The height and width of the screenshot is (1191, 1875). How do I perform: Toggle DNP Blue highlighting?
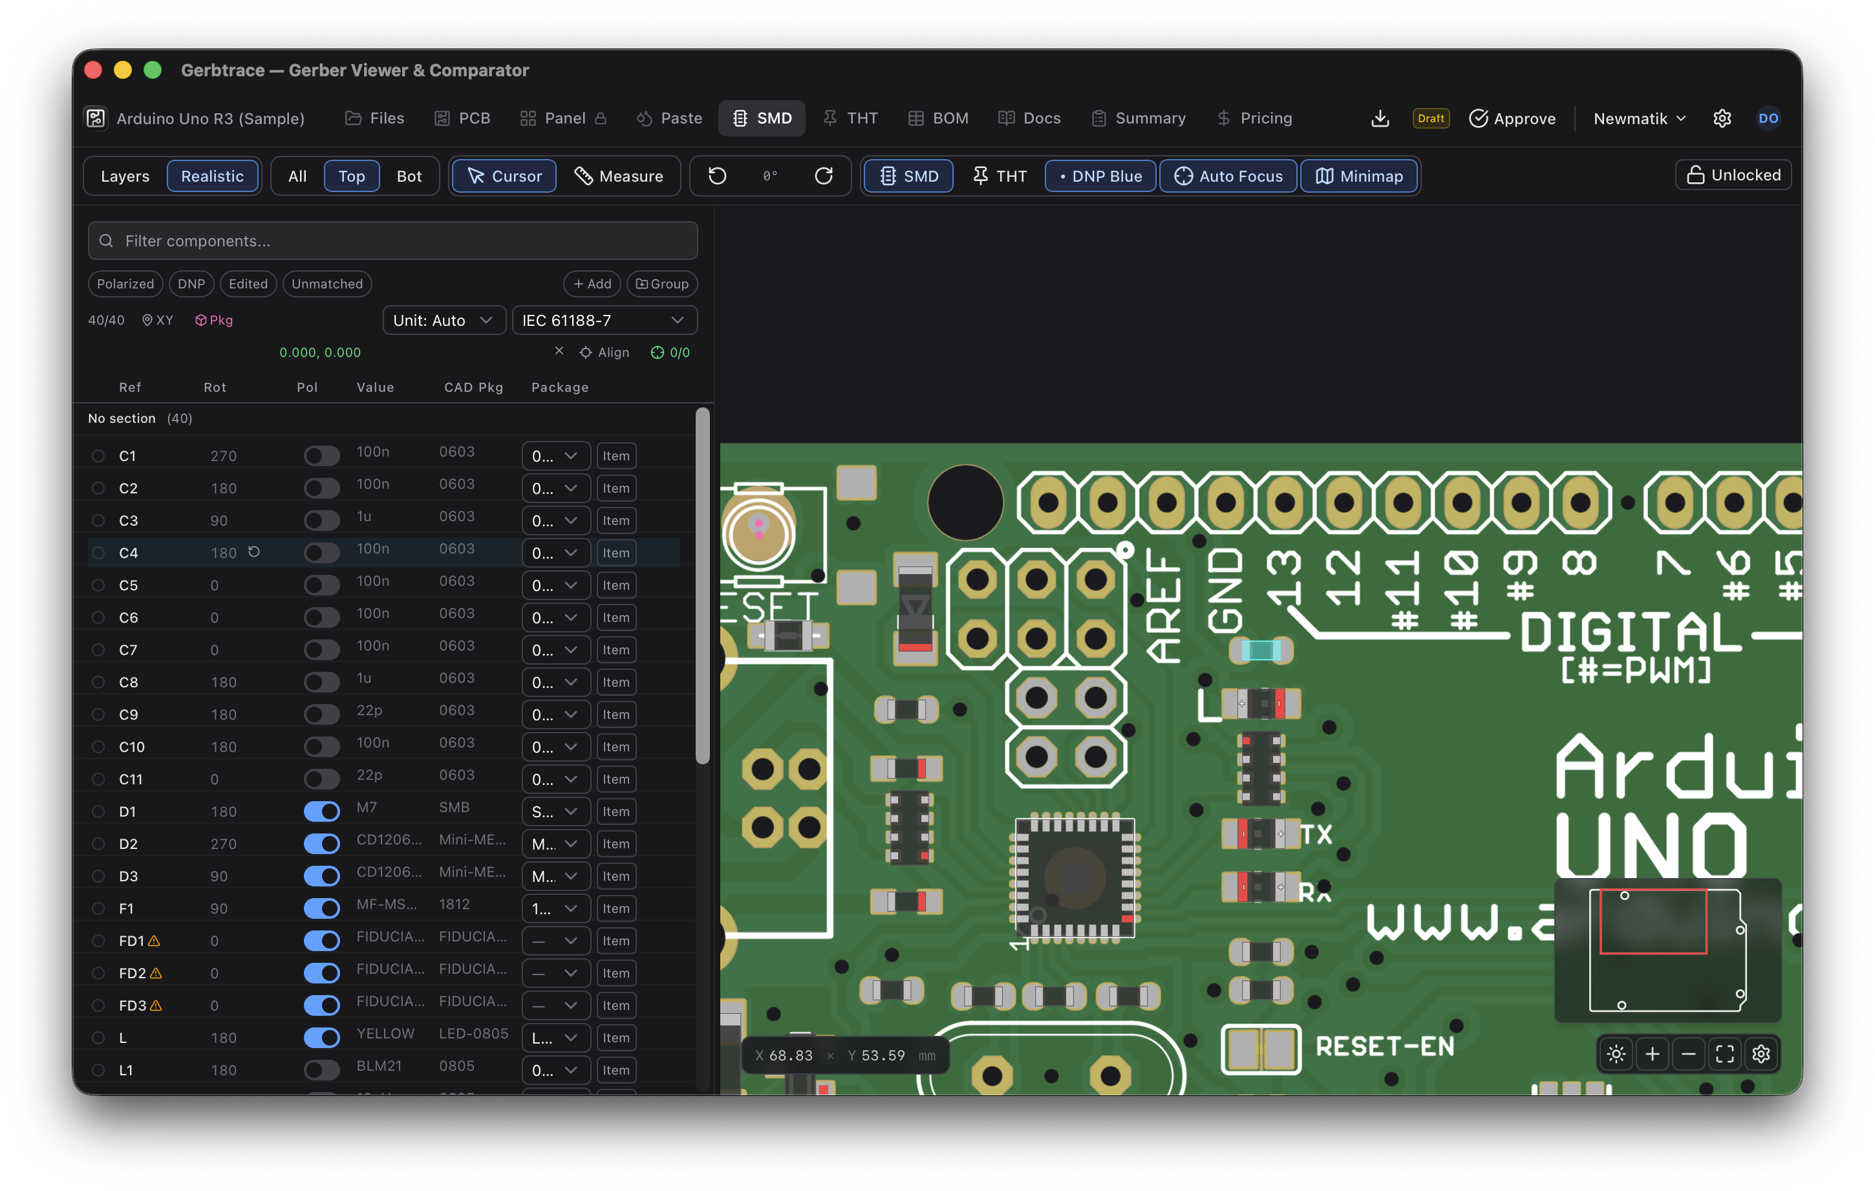(x=1100, y=176)
